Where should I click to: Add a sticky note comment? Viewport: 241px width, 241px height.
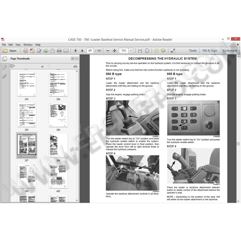(156, 51)
